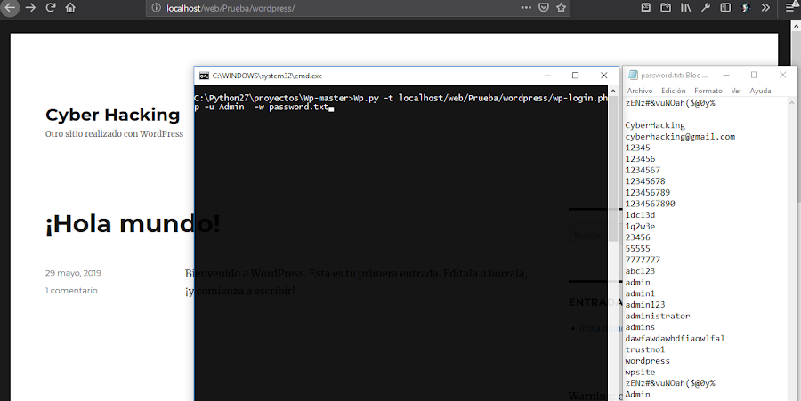The width and height of the screenshot is (801, 401).
Task: Click cmd.exe vertical scrollbar thumb
Action: 613,168
